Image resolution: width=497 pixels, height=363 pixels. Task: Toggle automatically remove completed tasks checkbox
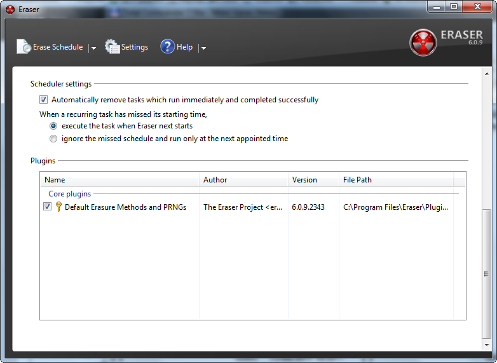(43, 100)
